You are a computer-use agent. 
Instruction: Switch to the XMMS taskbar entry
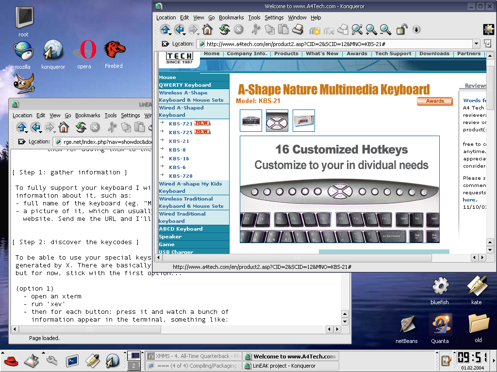(194, 356)
